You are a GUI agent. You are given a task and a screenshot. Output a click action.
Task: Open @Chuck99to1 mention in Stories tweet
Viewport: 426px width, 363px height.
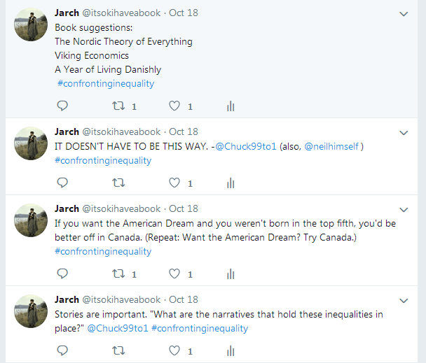pyautogui.click(x=118, y=328)
